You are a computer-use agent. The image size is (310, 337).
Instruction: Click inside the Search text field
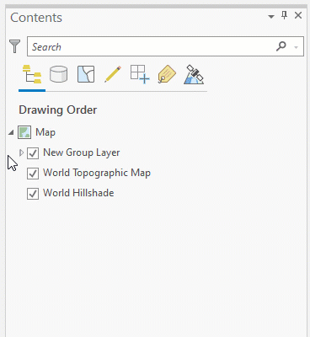tap(152, 46)
